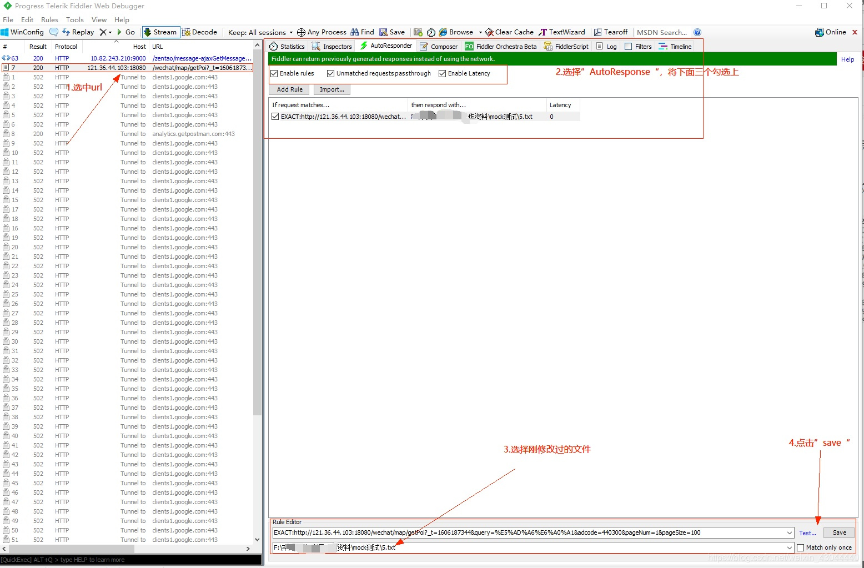Click the timer stopwatch icon
The height and width of the screenshot is (568, 864).
tap(431, 32)
